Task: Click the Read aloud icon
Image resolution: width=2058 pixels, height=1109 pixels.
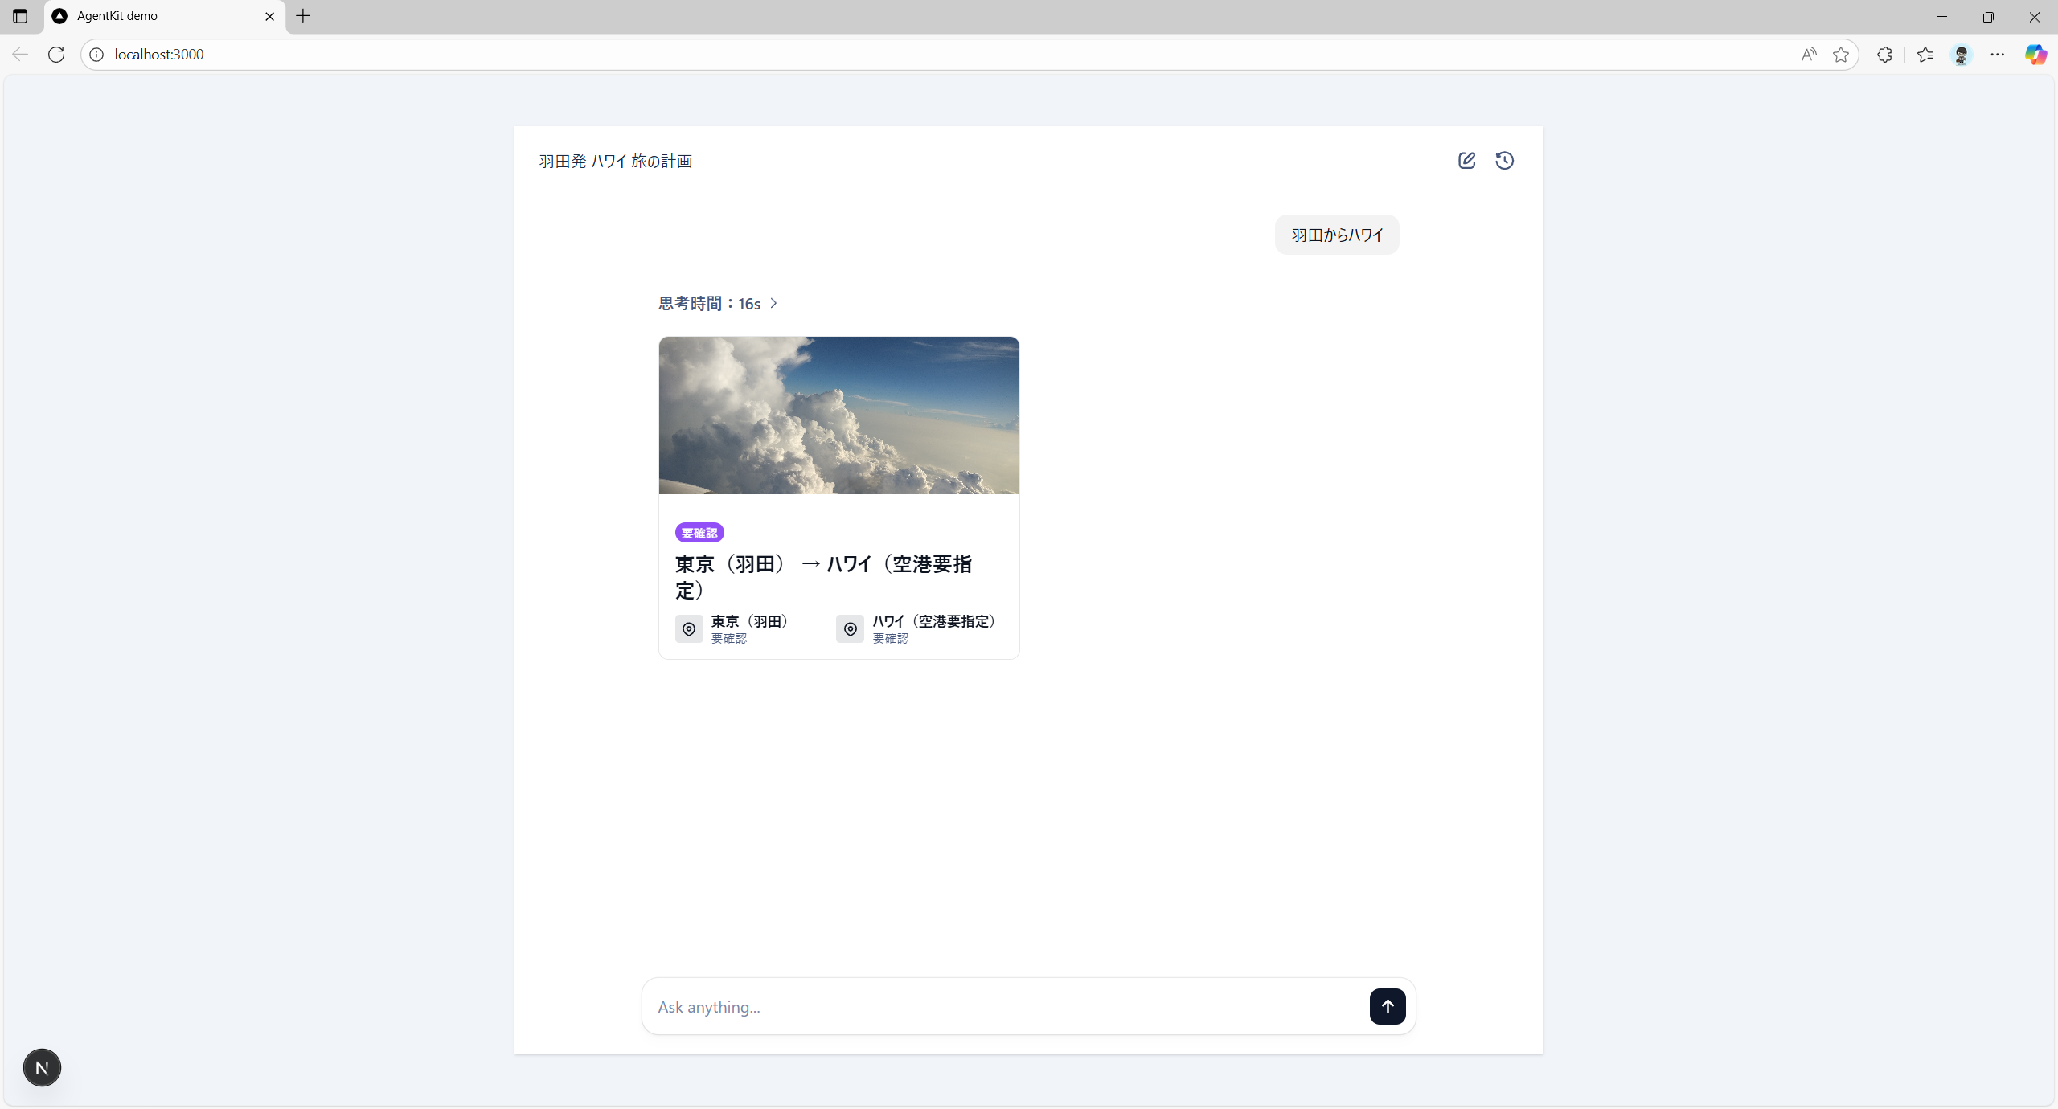Action: pyautogui.click(x=1809, y=55)
